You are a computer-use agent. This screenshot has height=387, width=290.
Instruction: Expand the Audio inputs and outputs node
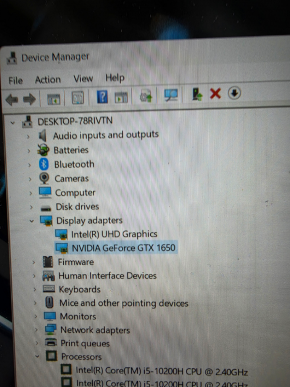click(29, 136)
